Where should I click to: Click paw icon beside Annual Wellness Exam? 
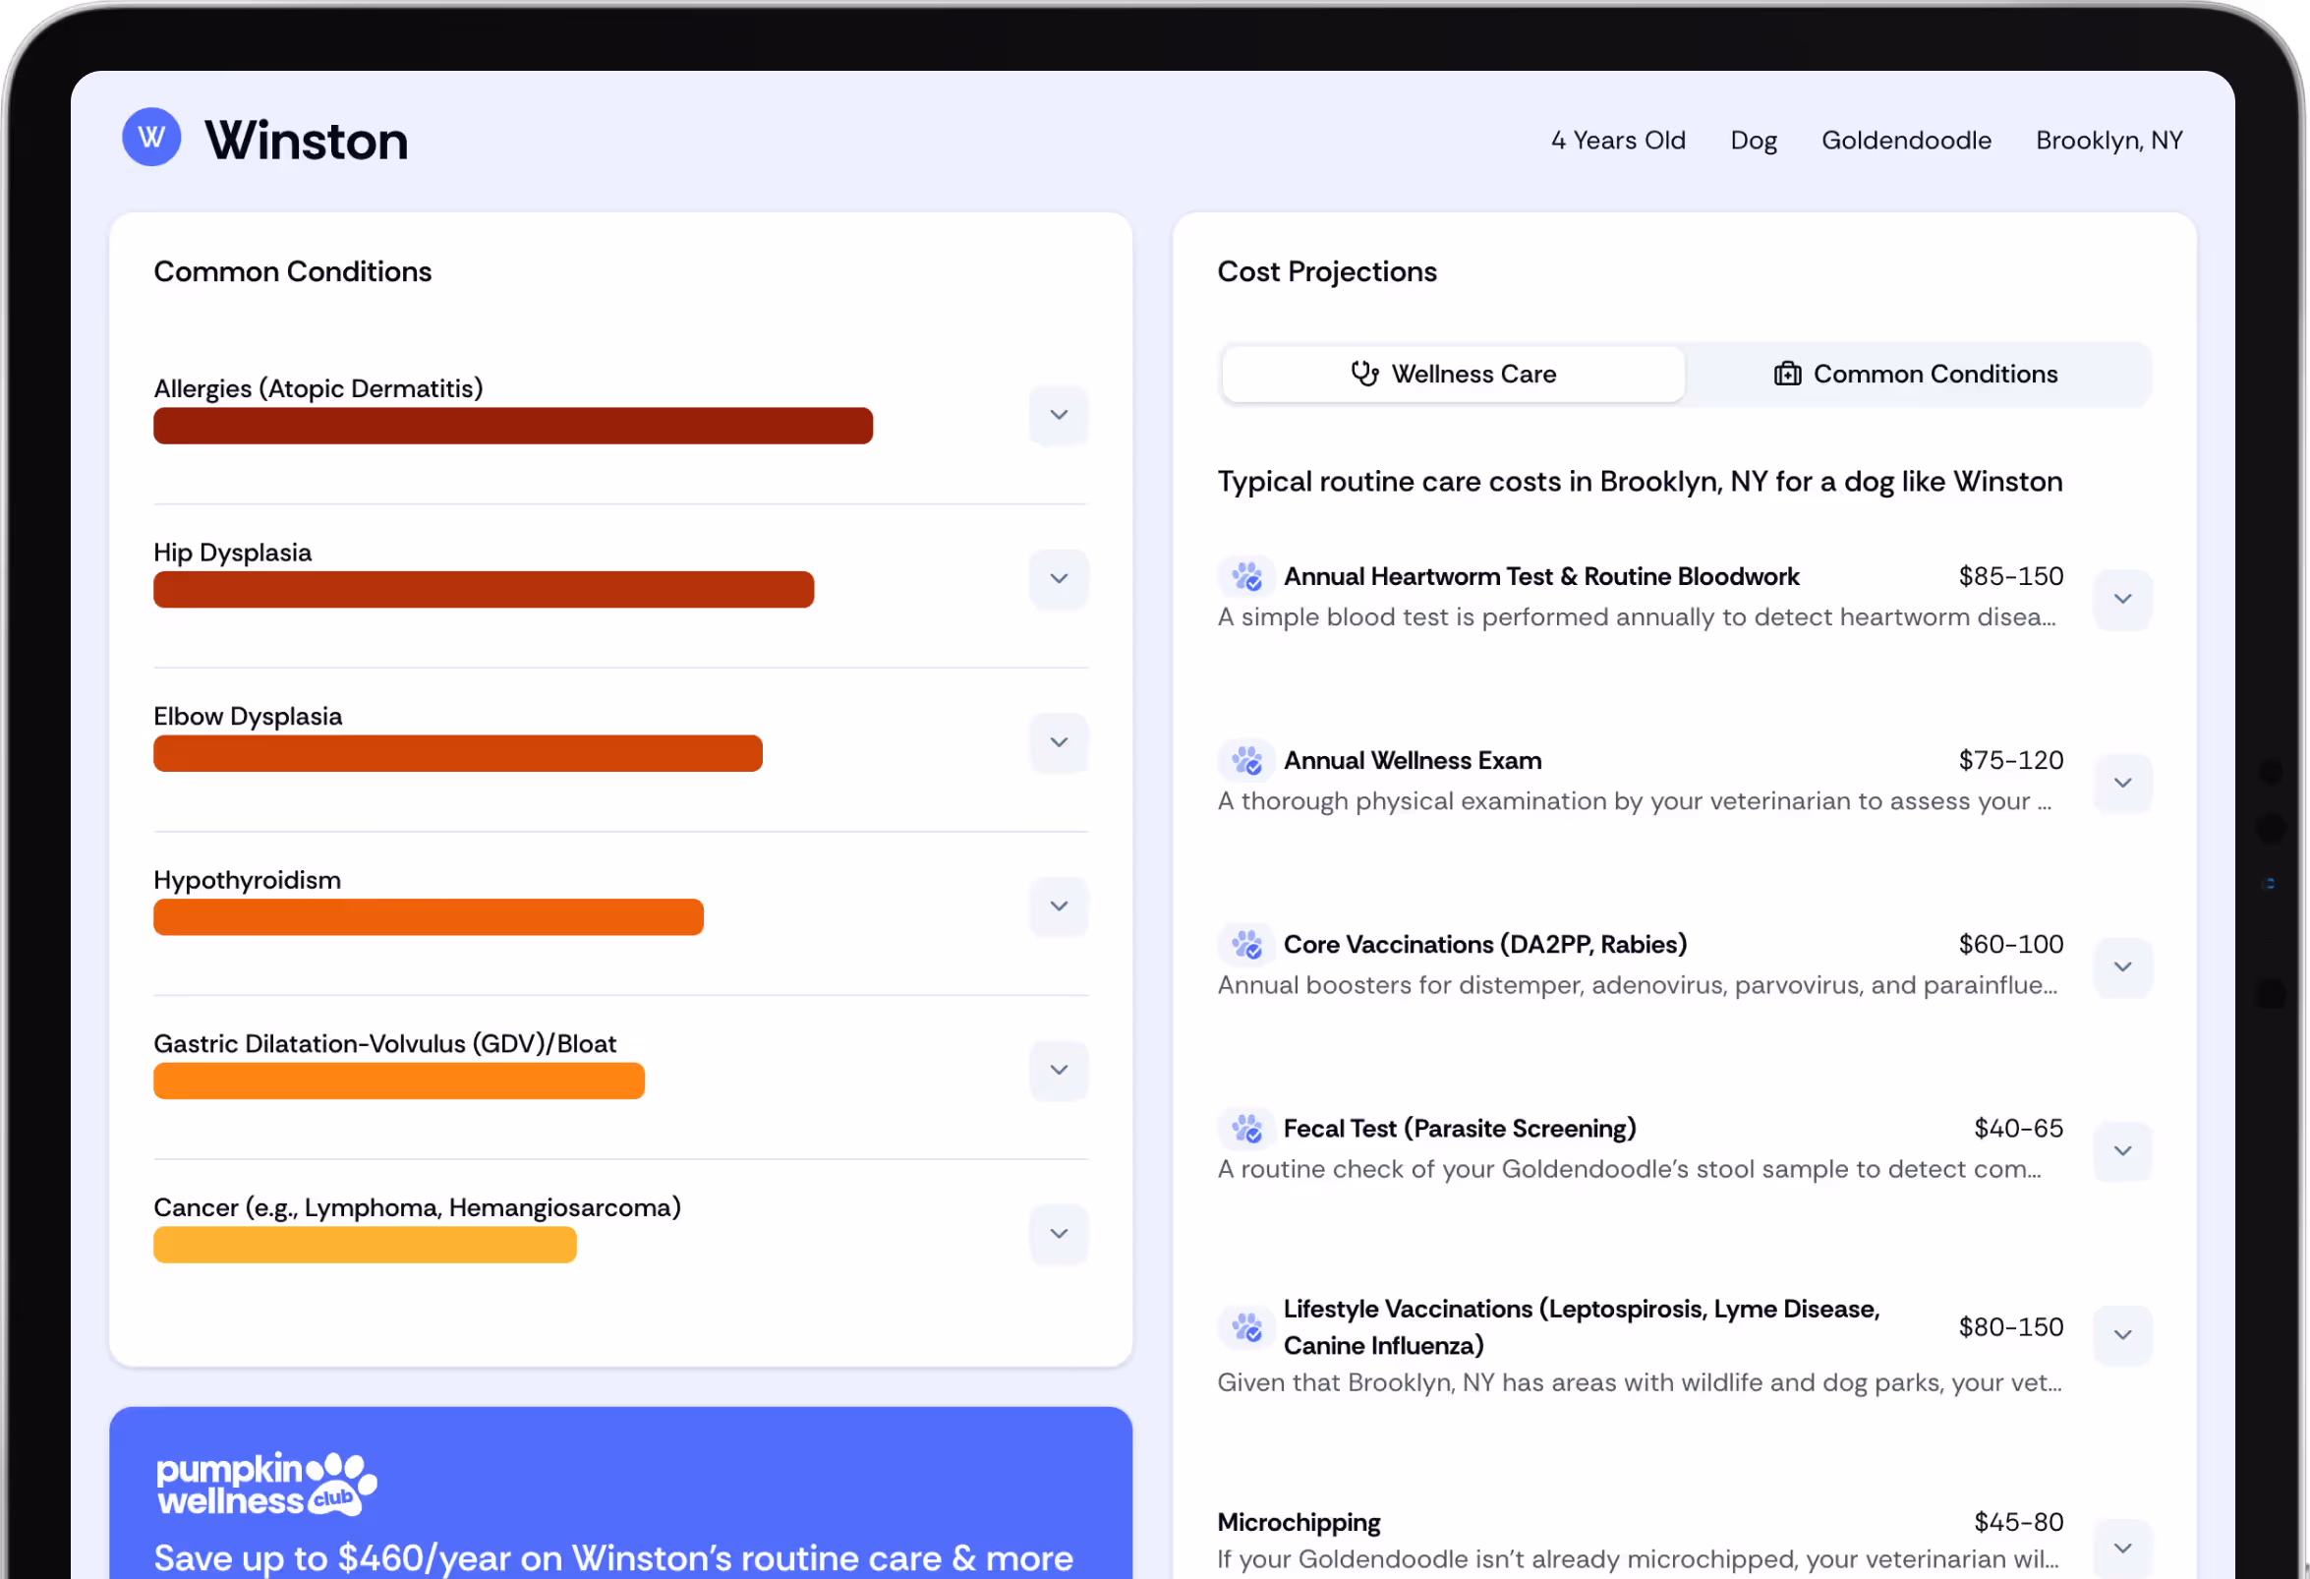pyautogui.click(x=1246, y=761)
